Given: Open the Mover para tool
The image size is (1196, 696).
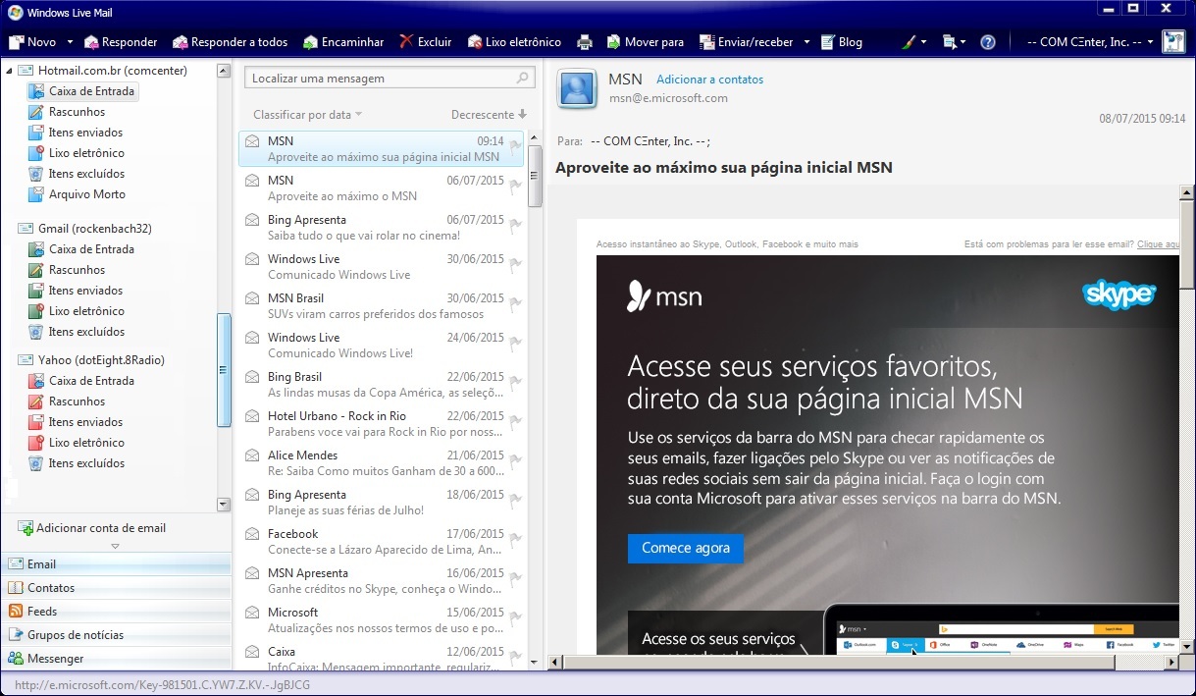Looking at the screenshot, I should tap(646, 42).
